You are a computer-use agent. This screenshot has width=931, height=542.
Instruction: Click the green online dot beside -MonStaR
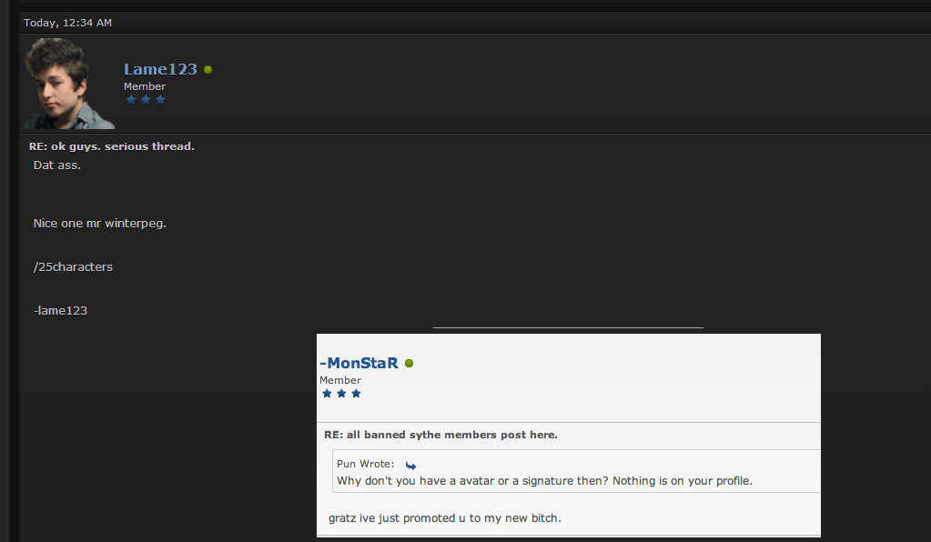click(410, 364)
